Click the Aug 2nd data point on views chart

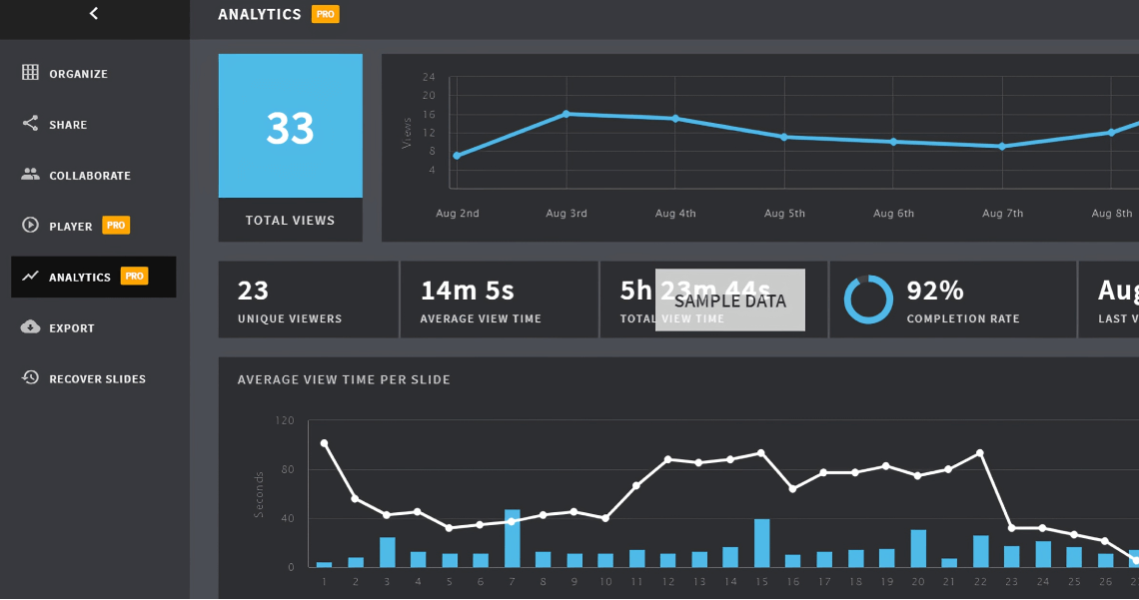[x=457, y=156]
